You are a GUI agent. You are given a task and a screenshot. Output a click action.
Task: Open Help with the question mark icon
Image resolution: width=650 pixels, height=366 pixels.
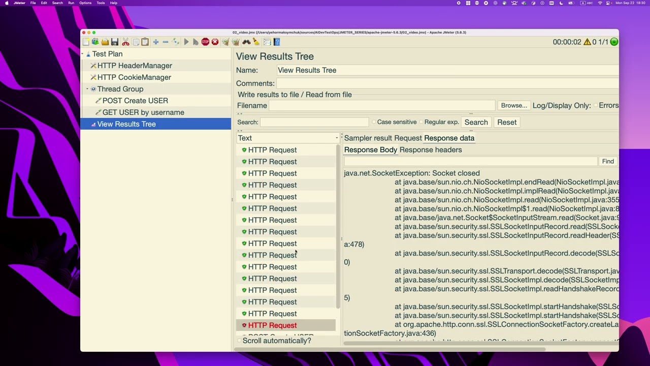277,42
